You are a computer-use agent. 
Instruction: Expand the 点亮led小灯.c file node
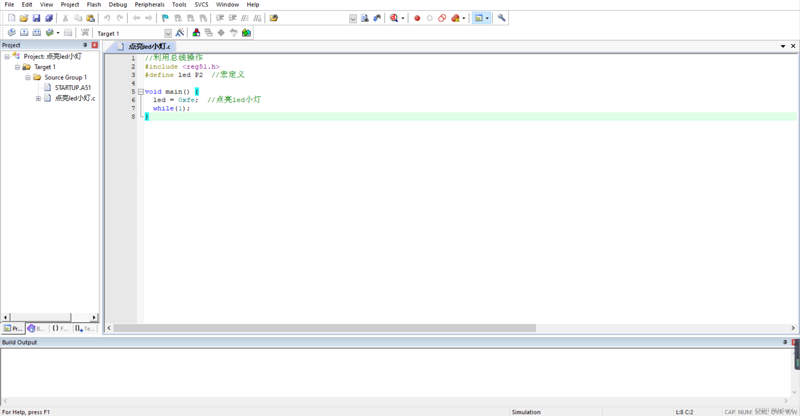[x=38, y=98]
